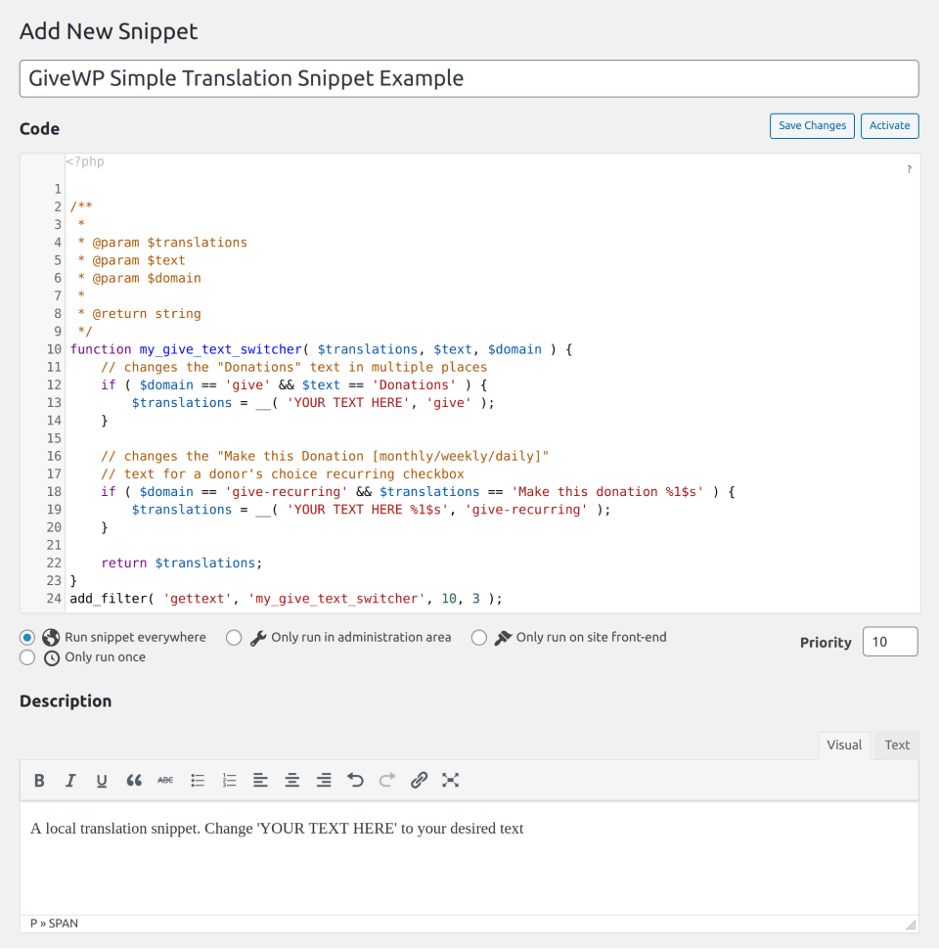The image size is (939, 949).
Task: Click the 'gettext' string in add_filter line
Action: pyautogui.click(x=198, y=599)
